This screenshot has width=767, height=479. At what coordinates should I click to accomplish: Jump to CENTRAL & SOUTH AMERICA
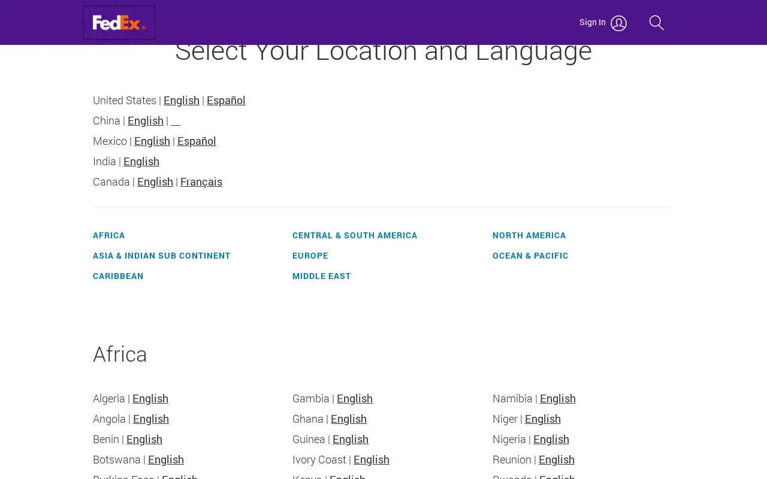pyautogui.click(x=355, y=235)
